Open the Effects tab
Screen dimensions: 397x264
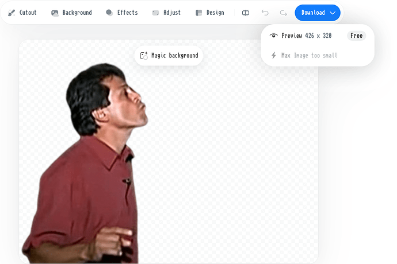pyautogui.click(x=127, y=13)
